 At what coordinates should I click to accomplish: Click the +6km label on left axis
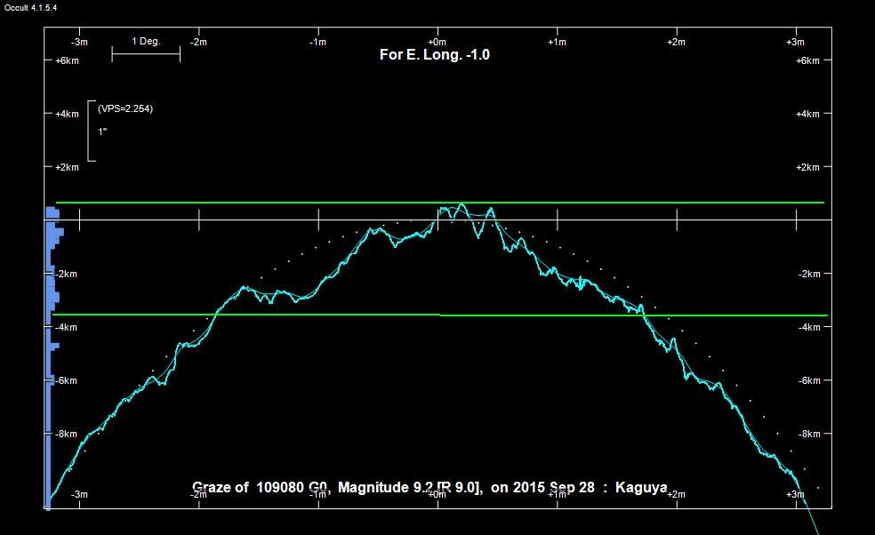coord(67,60)
